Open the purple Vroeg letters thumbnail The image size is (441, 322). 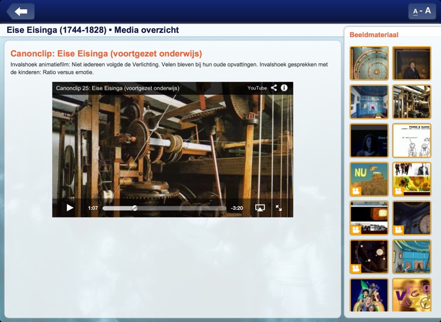click(x=412, y=295)
